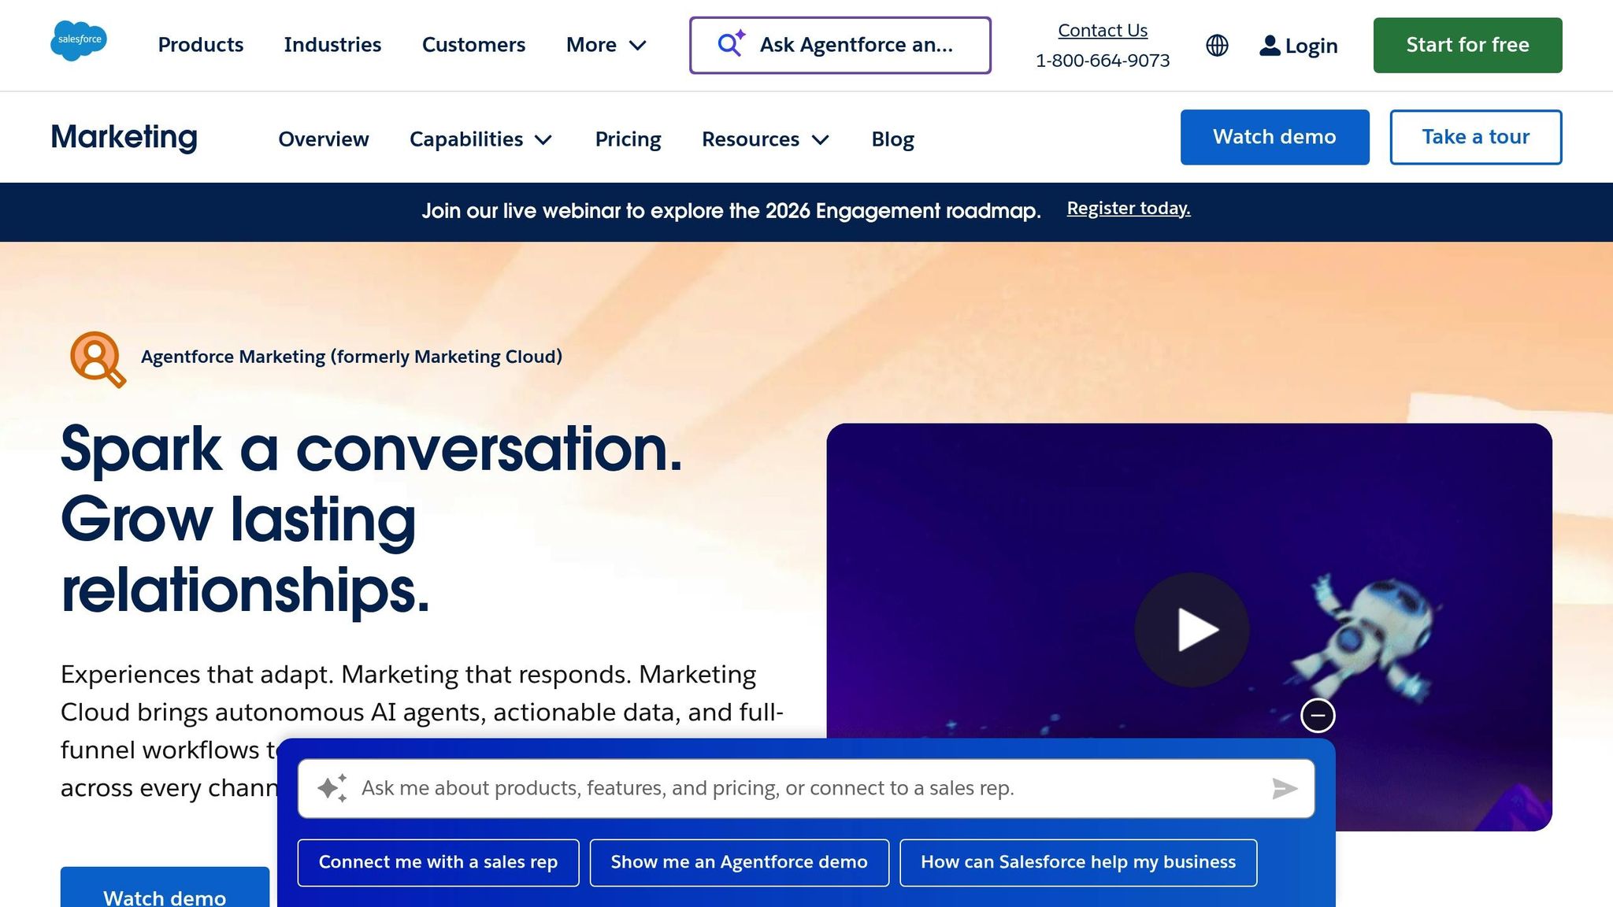Expand the More navigation dropdown

tap(606, 45)
